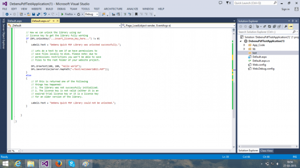Open the Page_Load member dropdown

pos(178,26)
